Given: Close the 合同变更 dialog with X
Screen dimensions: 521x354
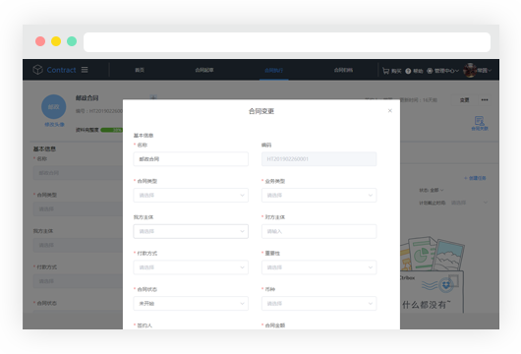Looking at the screenshot, I should [390, 111].
